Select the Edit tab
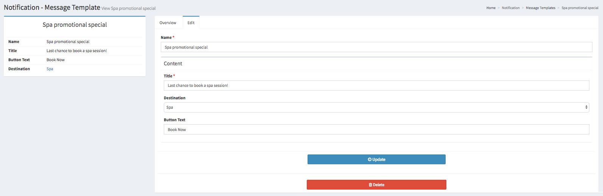 pos(191,23)
